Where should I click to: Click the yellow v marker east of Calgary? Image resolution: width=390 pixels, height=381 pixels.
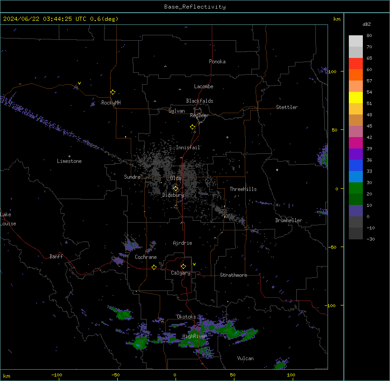pos(194,264)
